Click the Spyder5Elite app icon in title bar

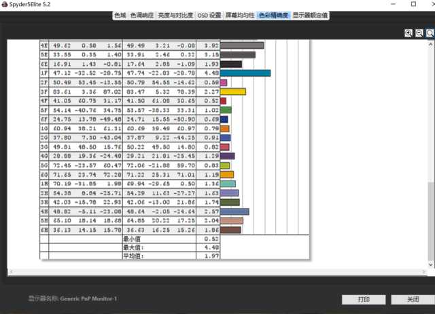coord(4,4)
